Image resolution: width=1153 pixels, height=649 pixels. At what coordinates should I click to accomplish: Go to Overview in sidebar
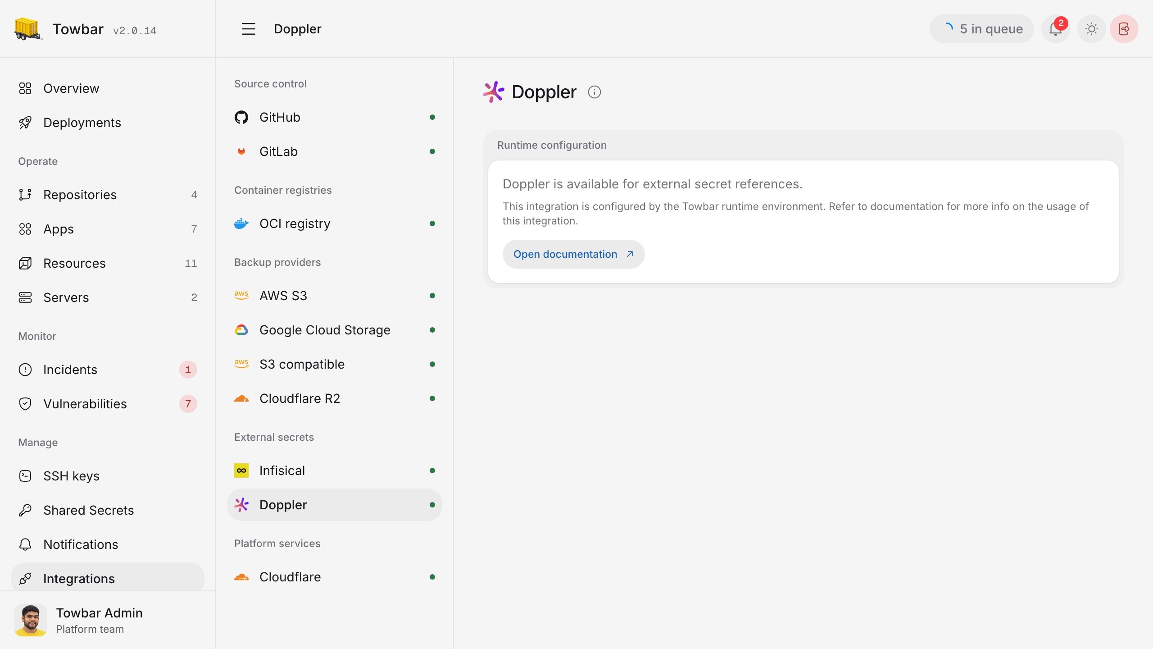point(107,88)
